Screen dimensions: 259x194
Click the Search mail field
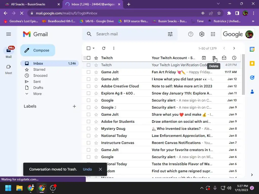[x=130, y=34]
